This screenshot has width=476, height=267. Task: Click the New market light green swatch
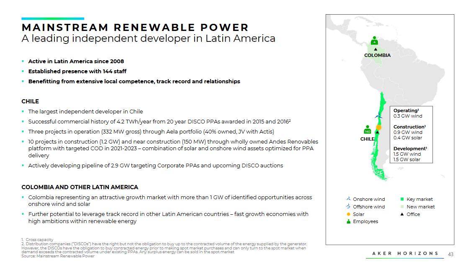pyautogui.click(x=401, y=207)
